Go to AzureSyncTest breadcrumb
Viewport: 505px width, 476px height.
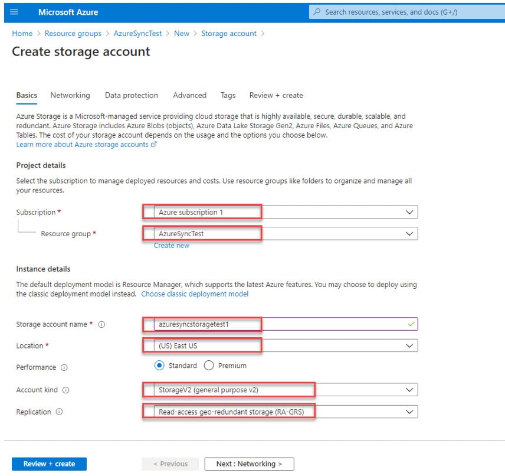(138, 34)
